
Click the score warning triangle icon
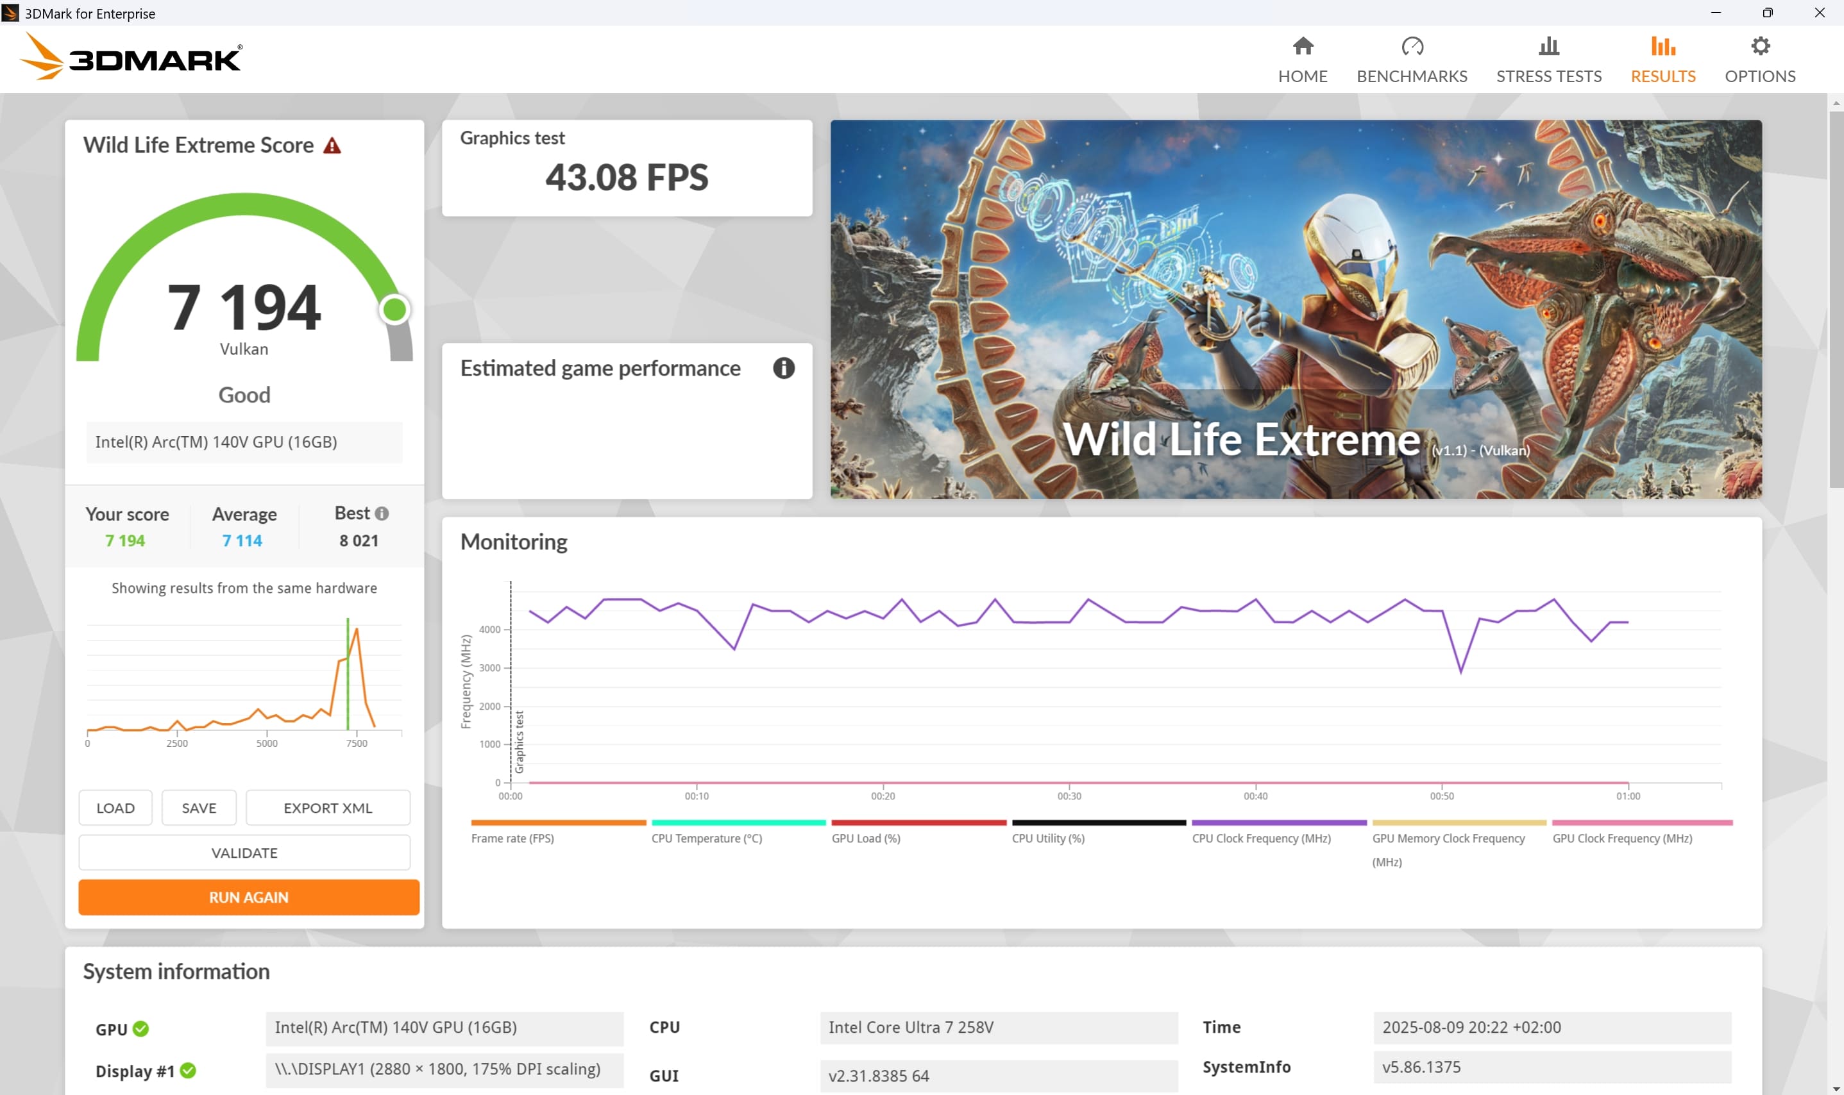click(x=332, y=146)
